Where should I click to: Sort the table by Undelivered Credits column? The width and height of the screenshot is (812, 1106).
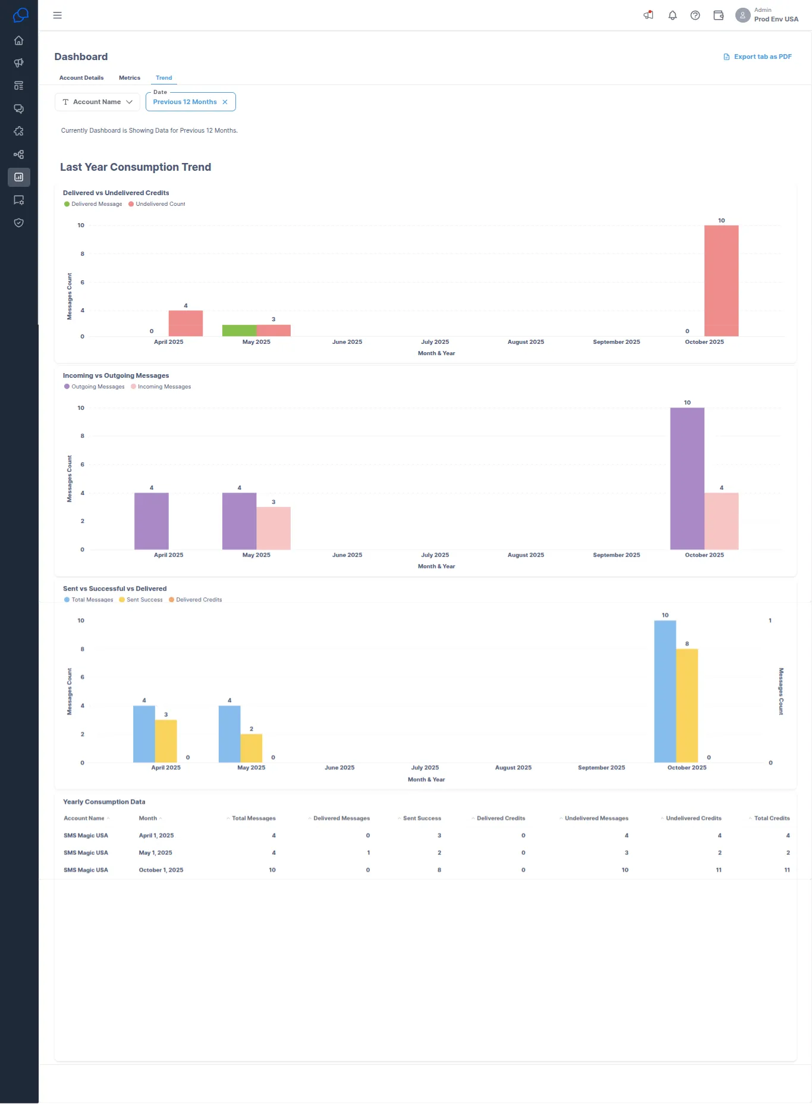point(691,819)
